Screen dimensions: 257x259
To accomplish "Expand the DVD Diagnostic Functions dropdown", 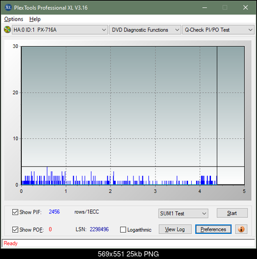I will point(145,30).
